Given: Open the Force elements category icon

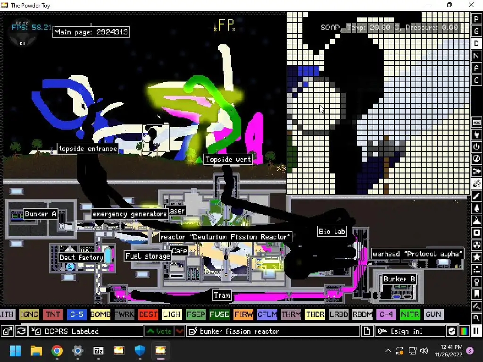Looking at the screenshot, I should point(476,171).
